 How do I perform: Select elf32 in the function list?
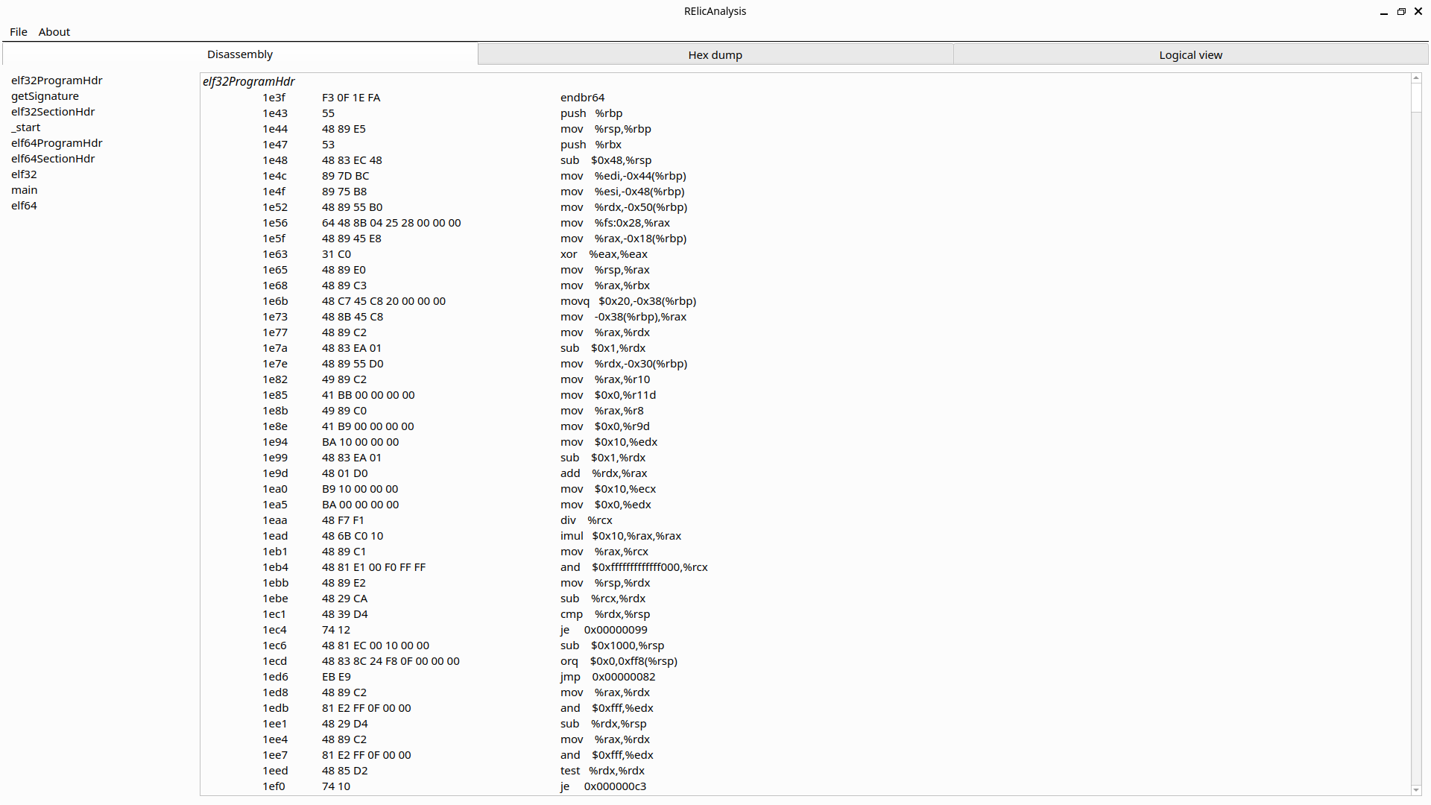pyautogui.click(x=24, y=174)
